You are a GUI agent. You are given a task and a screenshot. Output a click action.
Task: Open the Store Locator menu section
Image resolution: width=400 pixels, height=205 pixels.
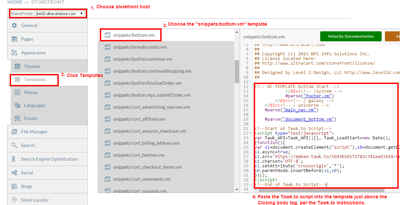point(47,199)
